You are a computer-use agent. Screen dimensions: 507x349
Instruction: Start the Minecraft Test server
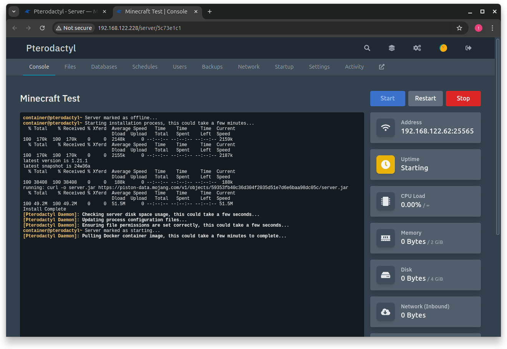(388, 99)
